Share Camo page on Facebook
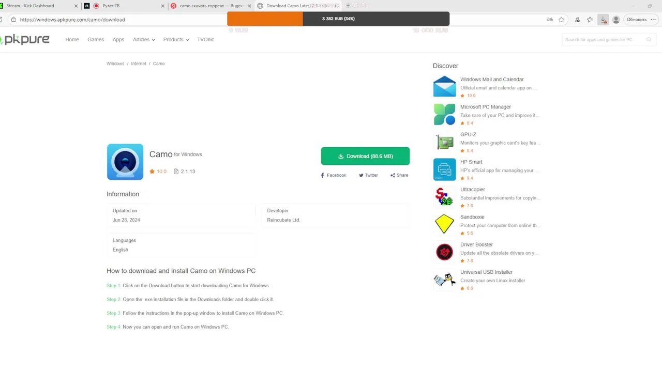662x372 pixels. click(x=333, y=175)
